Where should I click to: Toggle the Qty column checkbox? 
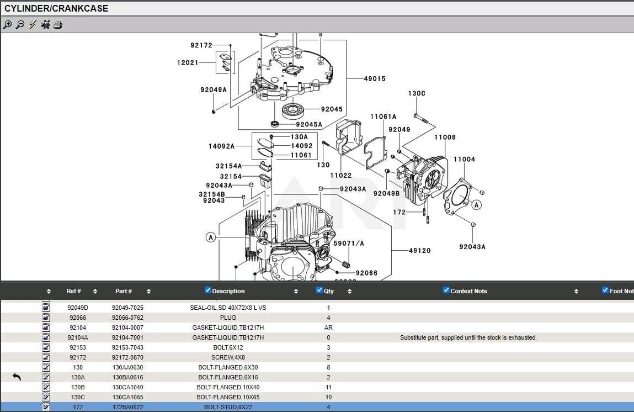pos(319,290)
